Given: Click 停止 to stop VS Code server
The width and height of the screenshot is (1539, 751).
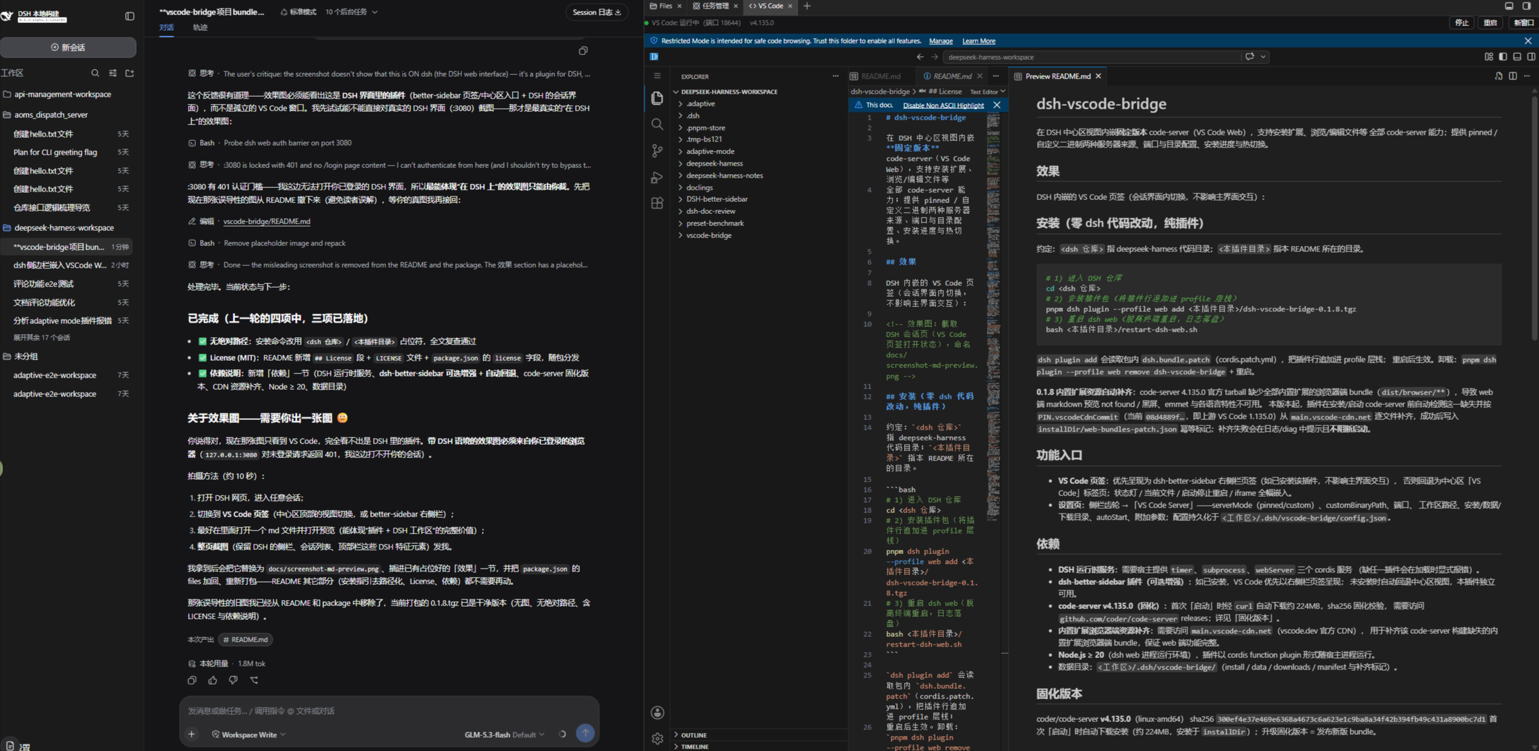Looking at the screenshot, I should (x=1462, y=23).
